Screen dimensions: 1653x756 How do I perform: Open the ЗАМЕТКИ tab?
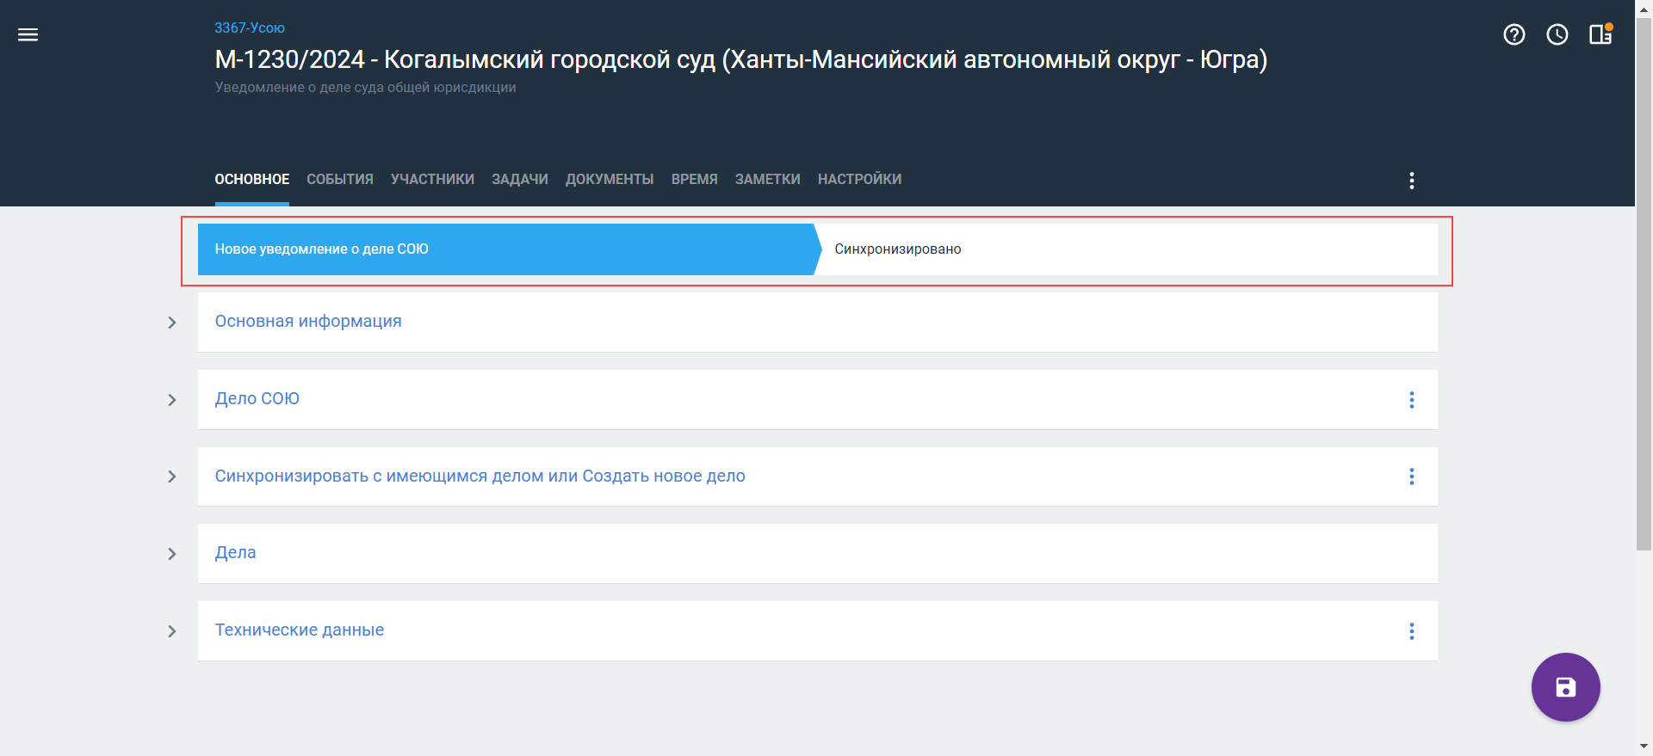[768, 179]
